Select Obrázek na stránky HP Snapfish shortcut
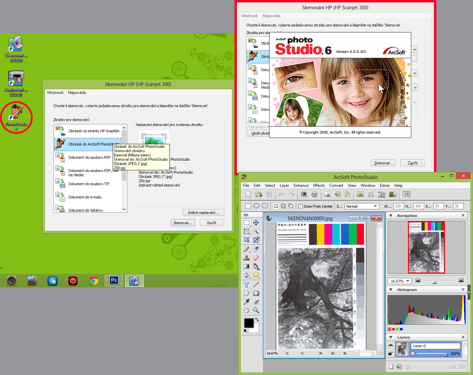This screenshot has height=375, width=473. click(88, 131)
